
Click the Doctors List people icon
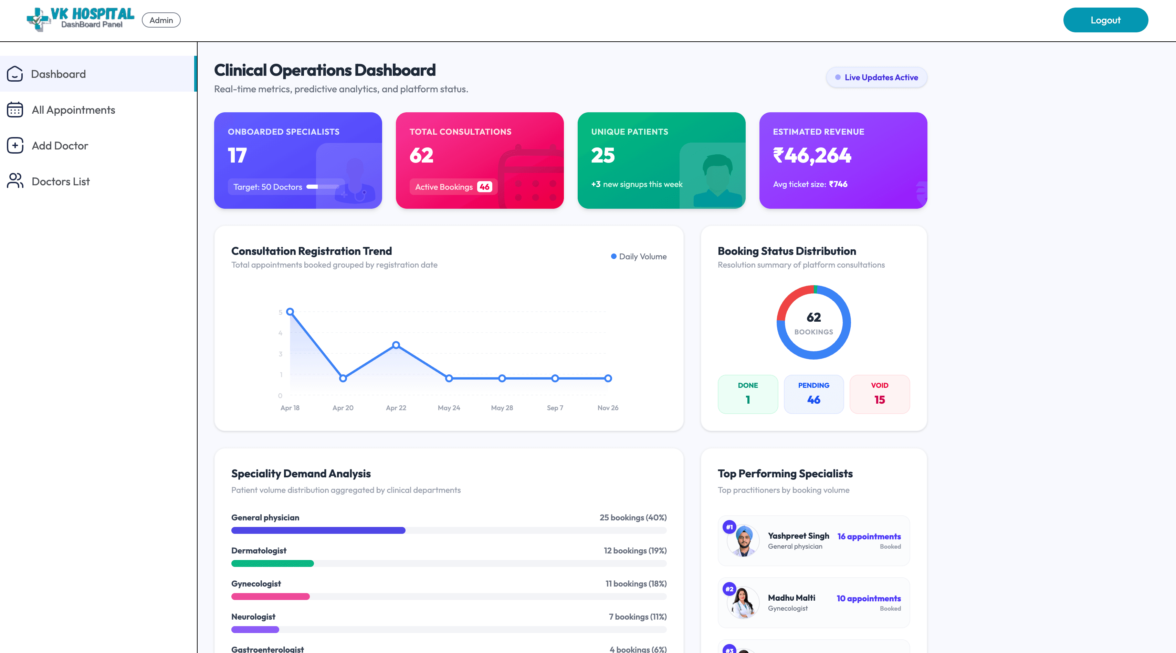click(15, 181)
